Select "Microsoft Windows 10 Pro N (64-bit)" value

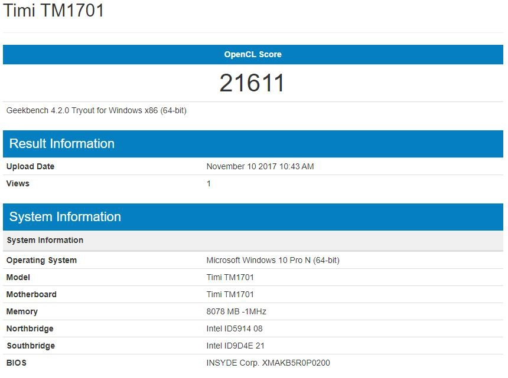[x=273, y=260]
